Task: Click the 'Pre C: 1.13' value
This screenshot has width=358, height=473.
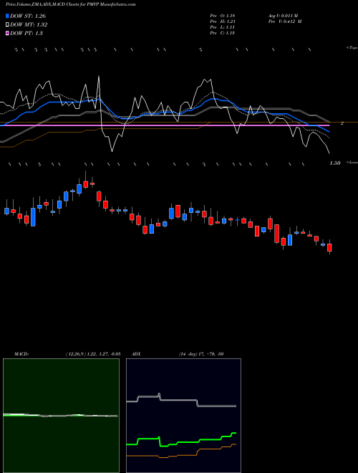Action: (223, 33)
